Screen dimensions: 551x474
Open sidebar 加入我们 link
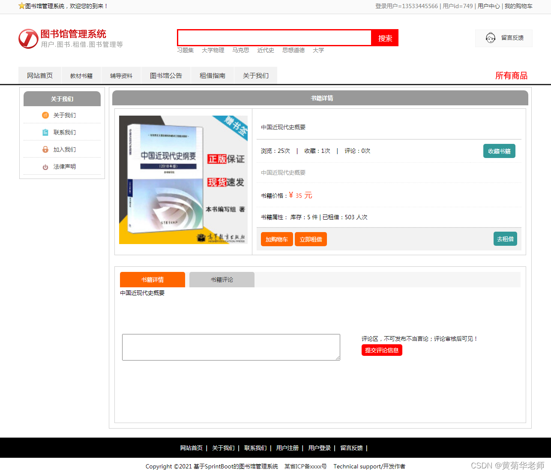[x=65, y=149]
